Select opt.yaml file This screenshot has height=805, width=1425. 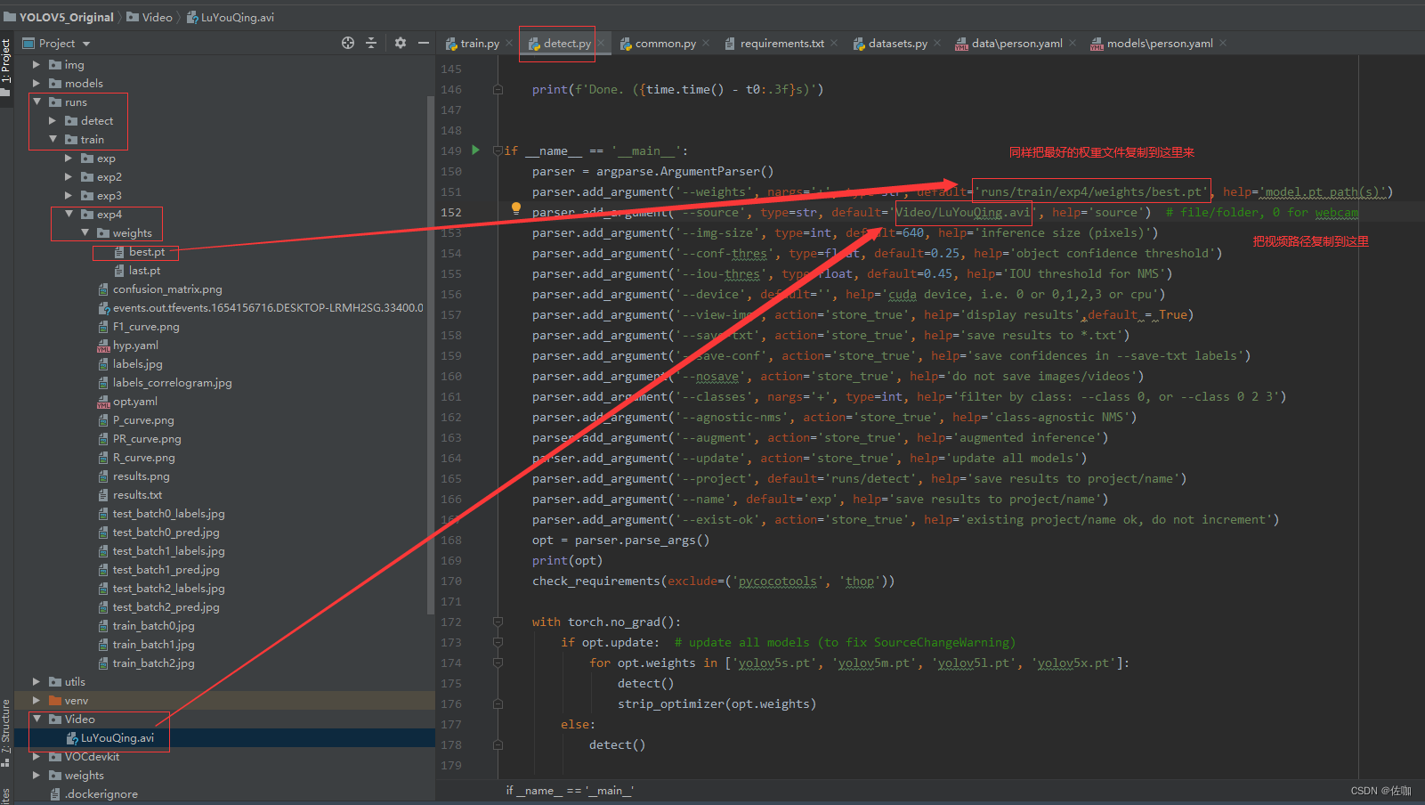(x=126, y=402)
